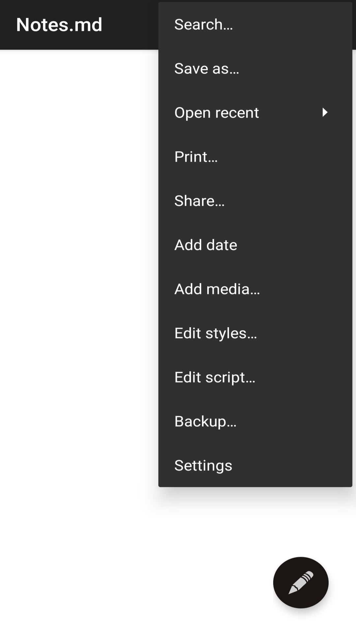The image size is (356, 634).
Task: Click Print... in the overflow menu
Action: coord(196,157)
